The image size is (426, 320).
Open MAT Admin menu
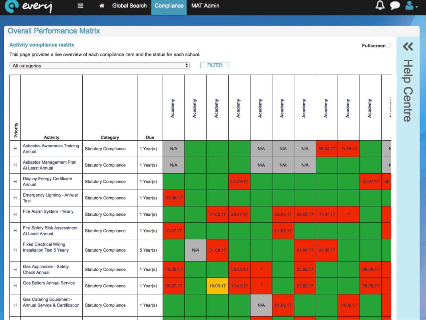(205, 6)
